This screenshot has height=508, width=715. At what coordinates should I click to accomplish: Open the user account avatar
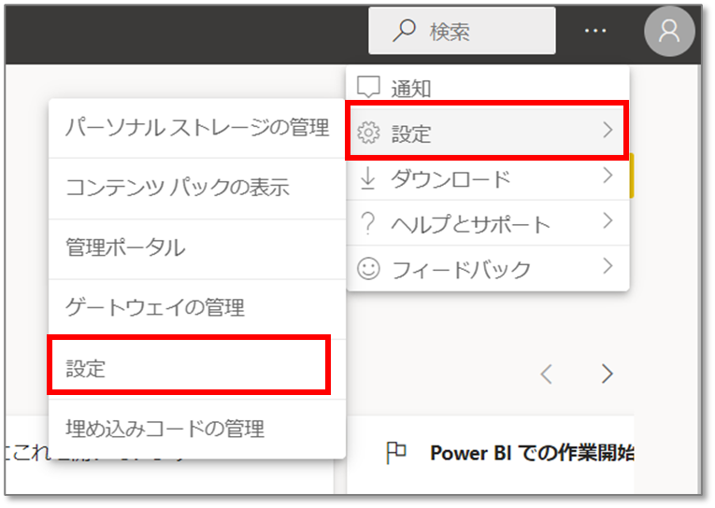[669, 32]
